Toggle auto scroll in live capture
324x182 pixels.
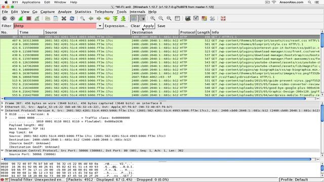[x=142, y=19]
